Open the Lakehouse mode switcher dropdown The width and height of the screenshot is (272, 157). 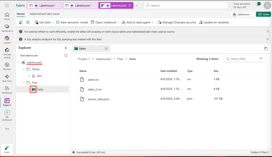243,14
